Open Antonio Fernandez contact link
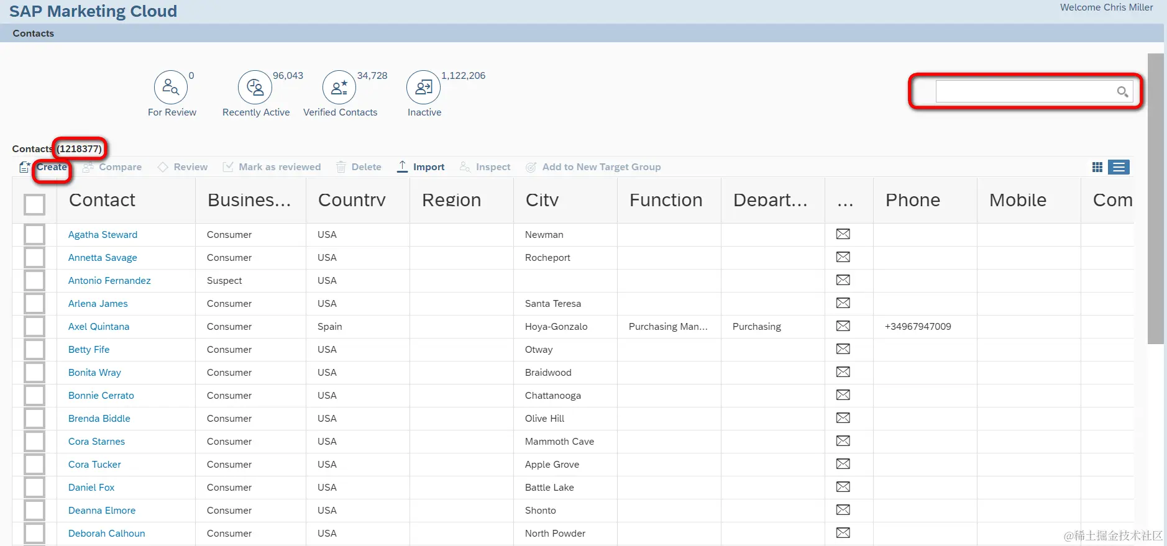 (109, 281)
